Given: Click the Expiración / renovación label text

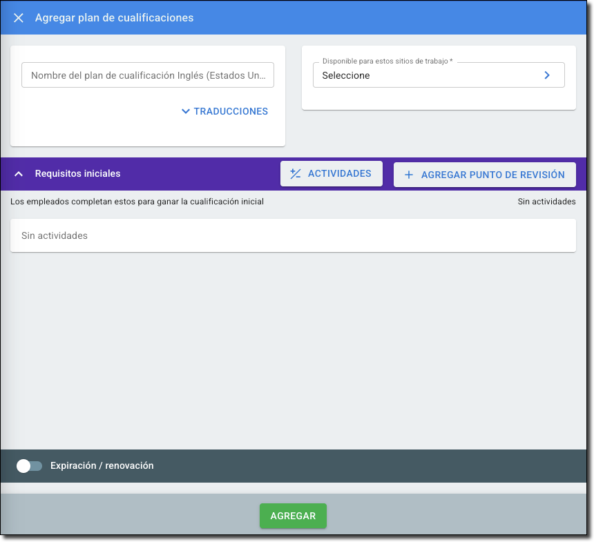Looking at the screenshot, I should (102, 466).
